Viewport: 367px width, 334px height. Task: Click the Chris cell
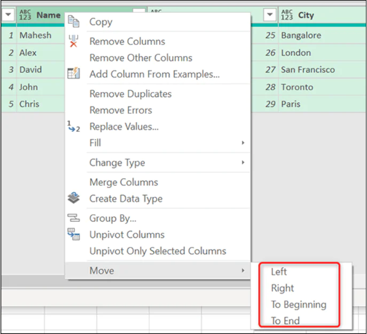pyautogui.click(x=41, y=104)
